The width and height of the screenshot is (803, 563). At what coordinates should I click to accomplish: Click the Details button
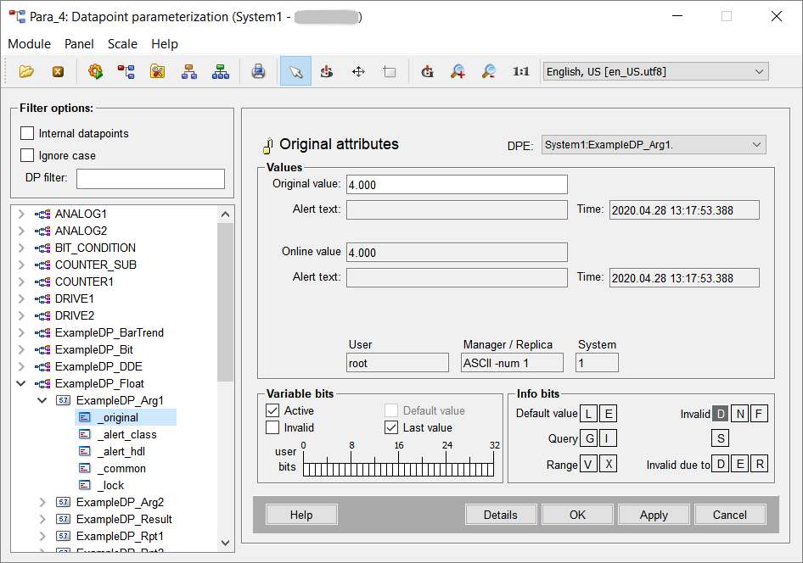click(x=501, y=515)
